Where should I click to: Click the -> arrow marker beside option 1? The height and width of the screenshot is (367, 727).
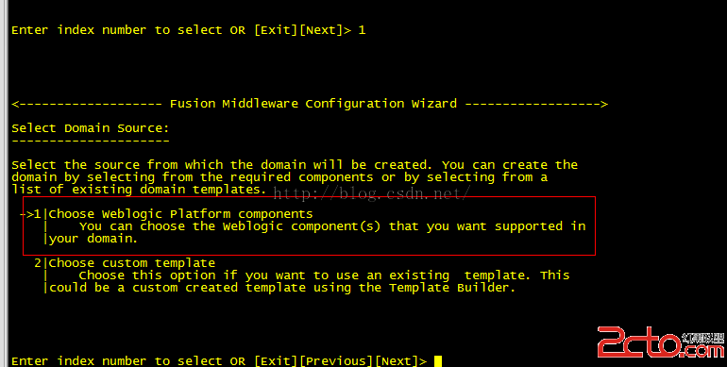pyautogui.click(x=26, y=214)
